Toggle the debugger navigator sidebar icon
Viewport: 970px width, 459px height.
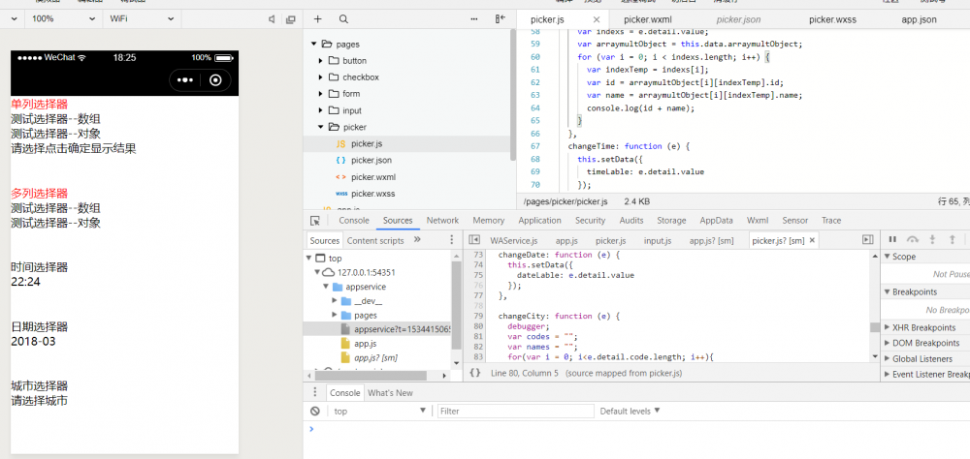[x=474, y=239]
